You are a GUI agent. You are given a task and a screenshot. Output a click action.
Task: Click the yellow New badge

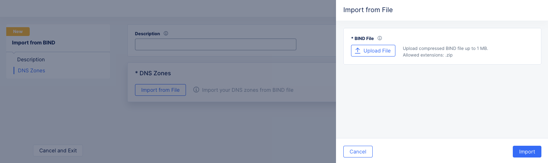point(18,32)
